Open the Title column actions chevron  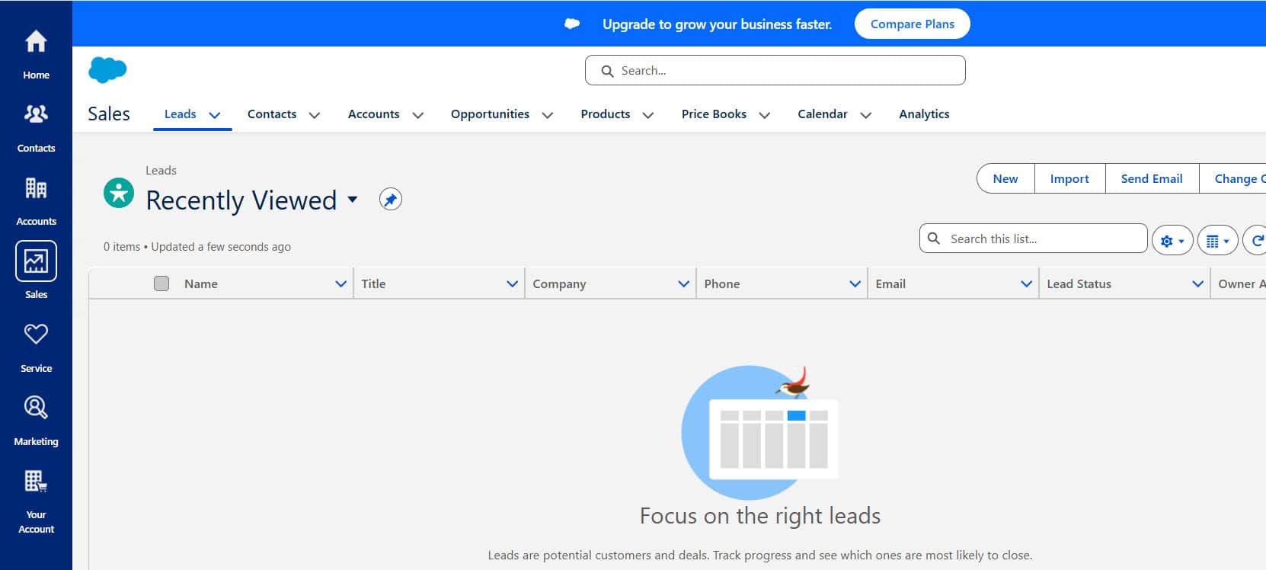pyautogui.click(x=512, y=283)
